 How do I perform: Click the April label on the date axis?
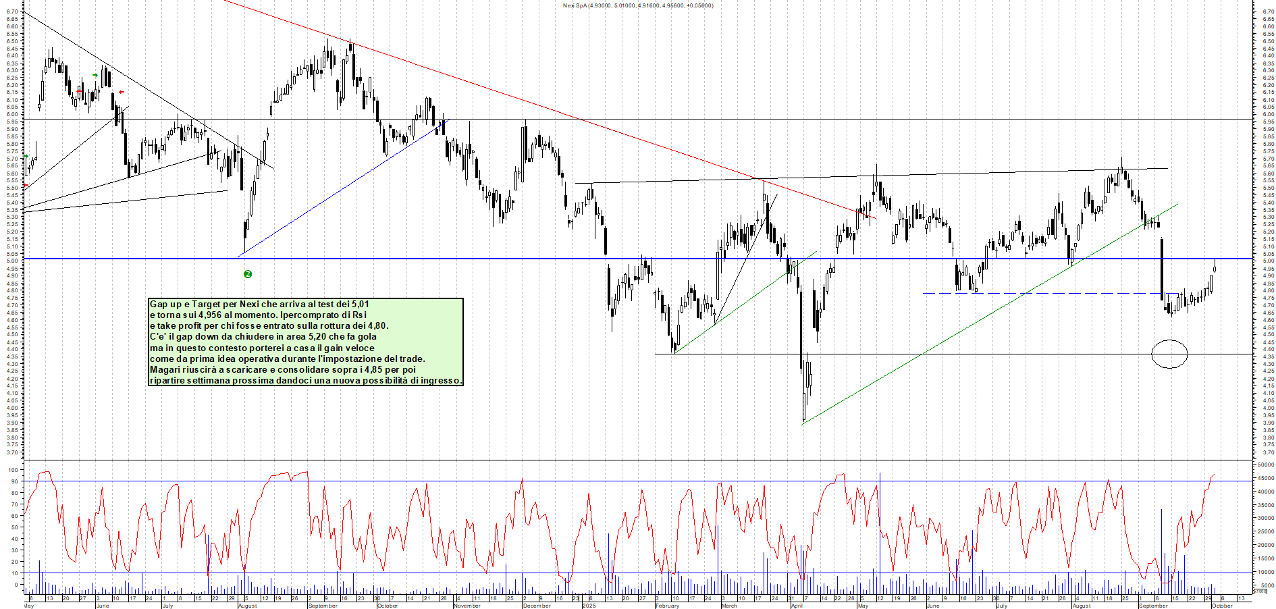(797, 606)
